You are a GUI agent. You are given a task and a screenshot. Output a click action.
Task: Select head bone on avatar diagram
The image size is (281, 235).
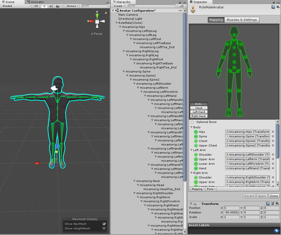[234, 35]
